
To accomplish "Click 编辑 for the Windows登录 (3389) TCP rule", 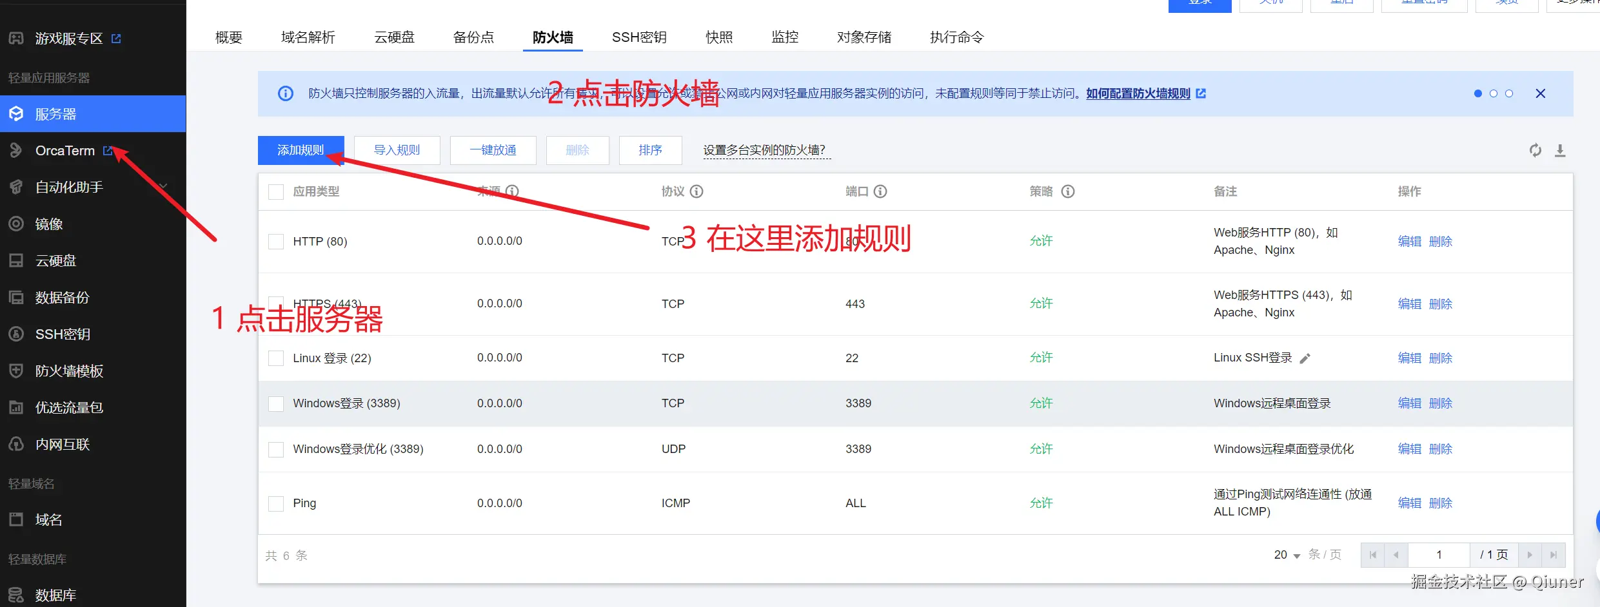I will point(1410,403).
